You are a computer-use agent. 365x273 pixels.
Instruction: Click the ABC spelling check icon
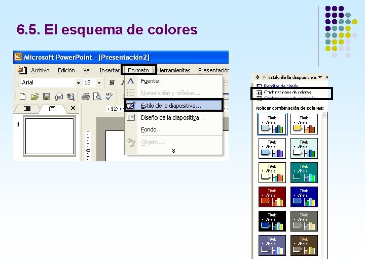click(x=109, y=96)
